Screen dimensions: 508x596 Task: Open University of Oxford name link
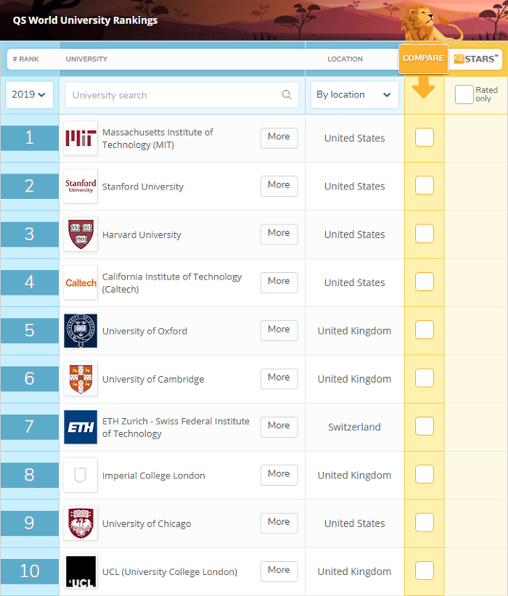click(x=144, y=331)
